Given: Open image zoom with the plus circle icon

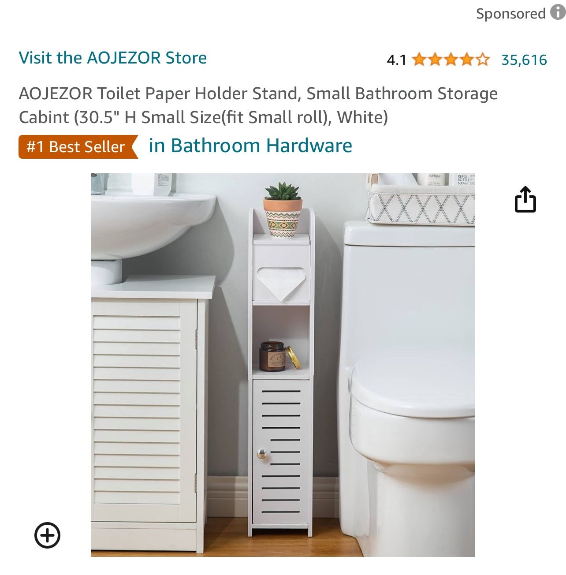Looking at the screenshot, I should tap(47, 535).
